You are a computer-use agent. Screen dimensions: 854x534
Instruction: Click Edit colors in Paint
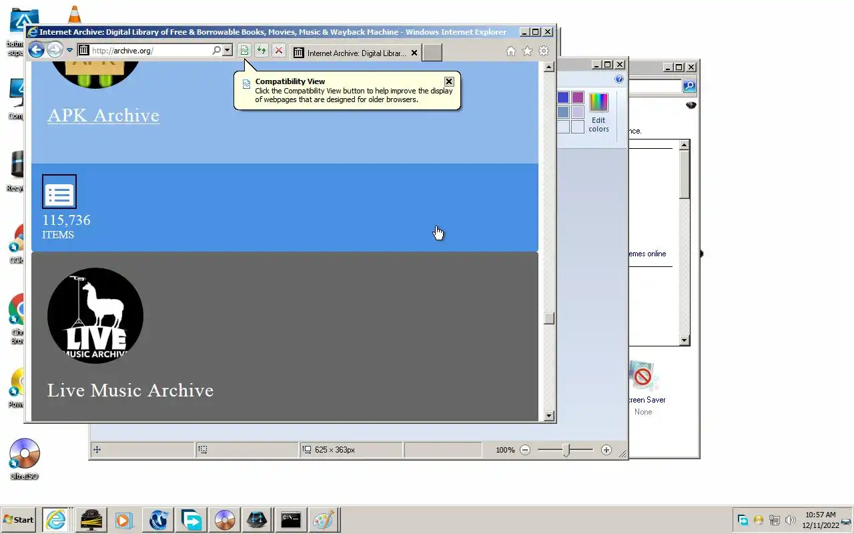[x=598, y=113]
